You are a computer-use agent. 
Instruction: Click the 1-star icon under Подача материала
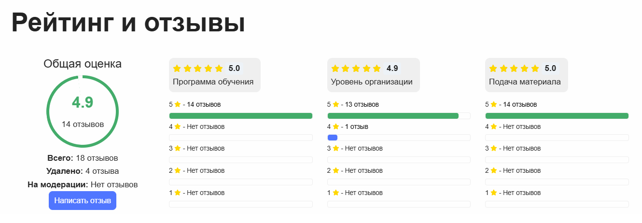[494, 193]
